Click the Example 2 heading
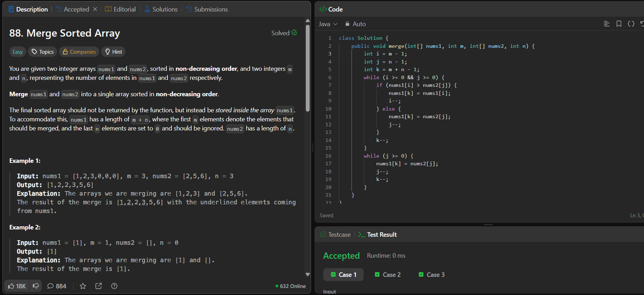 pyautogui.click(x=25, y=227)
